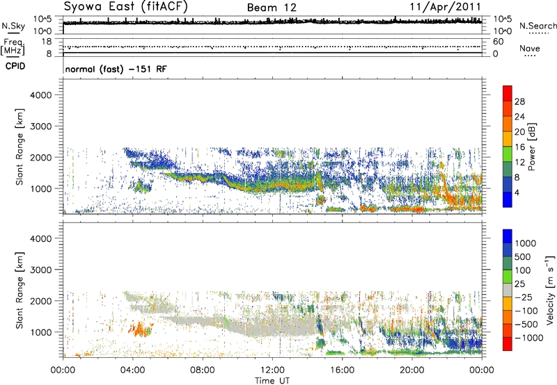Click 'normal (fast) -151 RF' text
Screen dimensions: 557x385
click(116, 69)
